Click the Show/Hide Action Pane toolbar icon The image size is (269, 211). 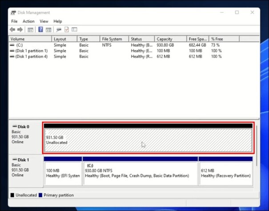click(x=48, y=30)
